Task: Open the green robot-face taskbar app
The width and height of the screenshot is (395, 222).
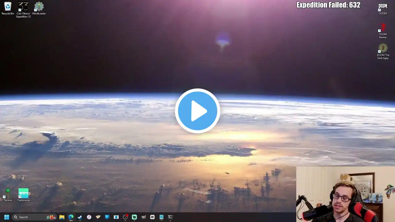Action: coord(134,217)
